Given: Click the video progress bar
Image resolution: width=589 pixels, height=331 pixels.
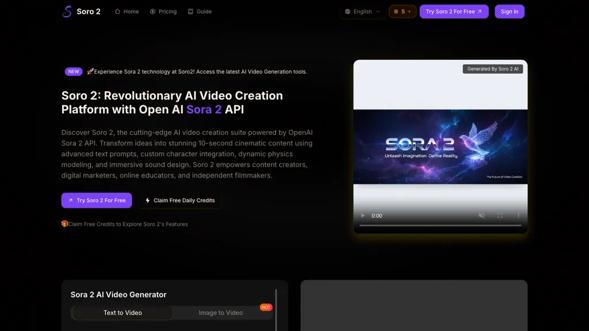Looking at the screenshot, I should tap(440, 225).
